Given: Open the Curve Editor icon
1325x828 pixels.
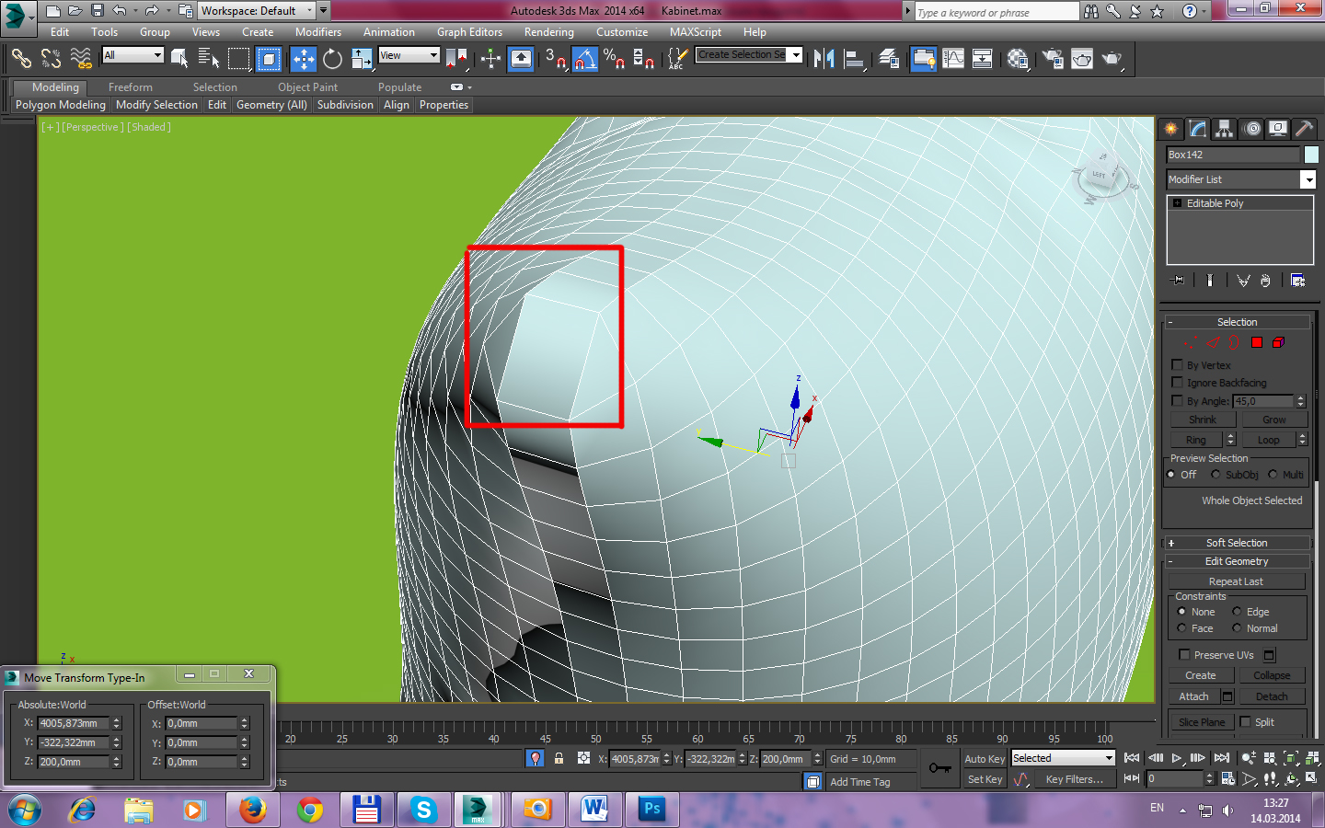Looking at the screenshot, I should 953,59.
